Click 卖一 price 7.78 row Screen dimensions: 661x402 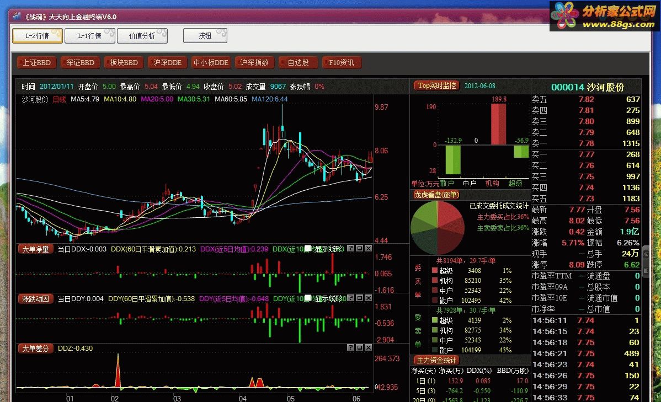click(x=585, y=143)
